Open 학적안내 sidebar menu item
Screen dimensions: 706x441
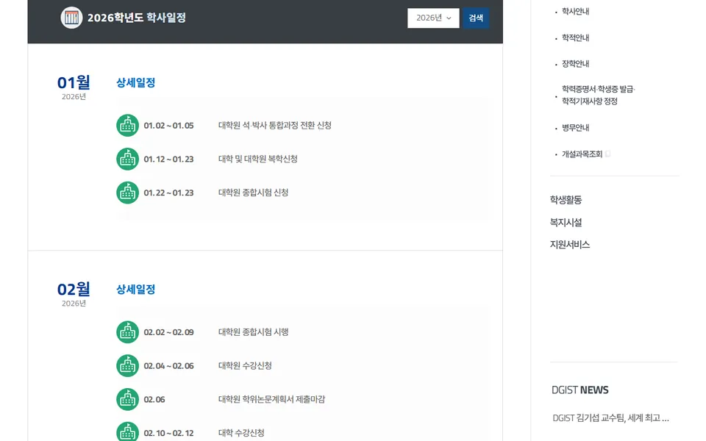[x=575, y=37]
